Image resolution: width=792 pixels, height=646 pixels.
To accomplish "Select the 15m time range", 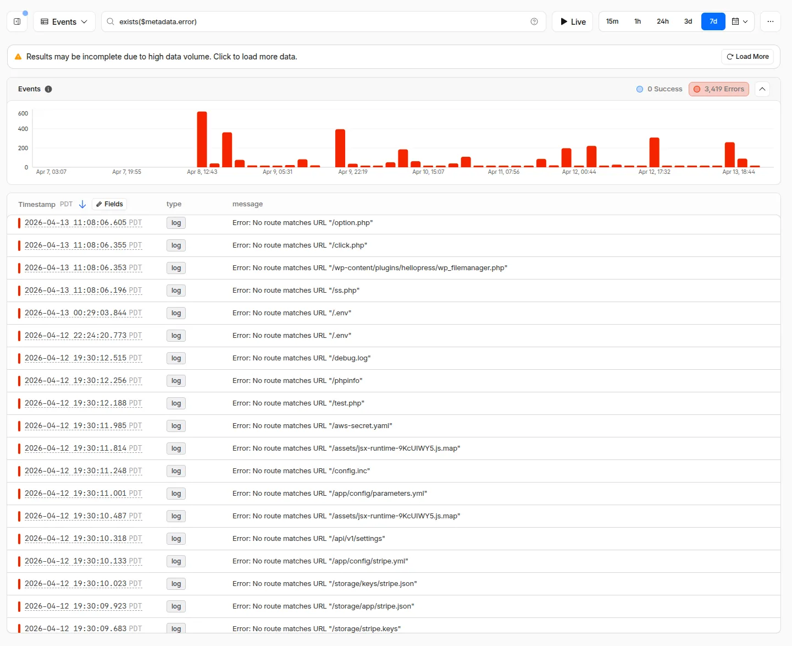I will 612,21.
